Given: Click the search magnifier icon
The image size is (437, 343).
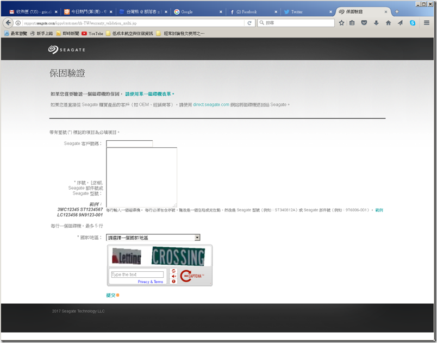Looking at the screenshot, I should 261,23.
